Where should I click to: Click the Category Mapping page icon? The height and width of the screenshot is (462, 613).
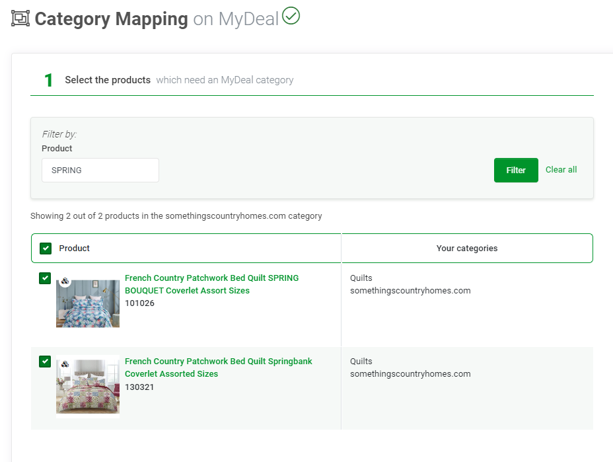coord(20,19)
